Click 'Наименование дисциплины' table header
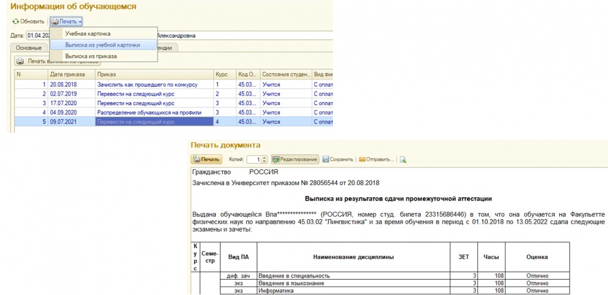This screenshot has width=608, height=295. coord(353,257)
